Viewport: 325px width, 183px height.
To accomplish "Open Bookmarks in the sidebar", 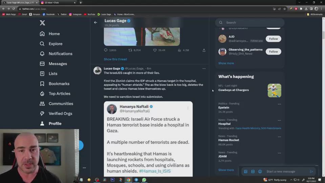I will point(59,84).
